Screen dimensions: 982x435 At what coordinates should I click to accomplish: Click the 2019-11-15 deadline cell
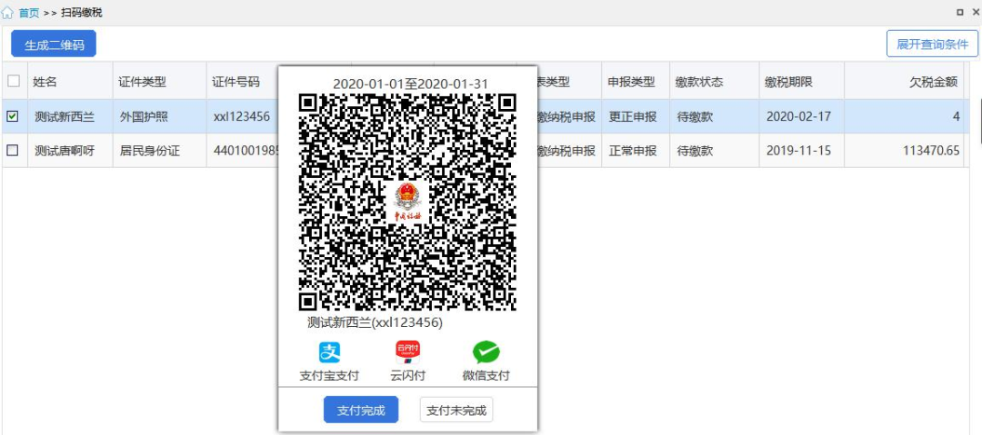[802, 150]
